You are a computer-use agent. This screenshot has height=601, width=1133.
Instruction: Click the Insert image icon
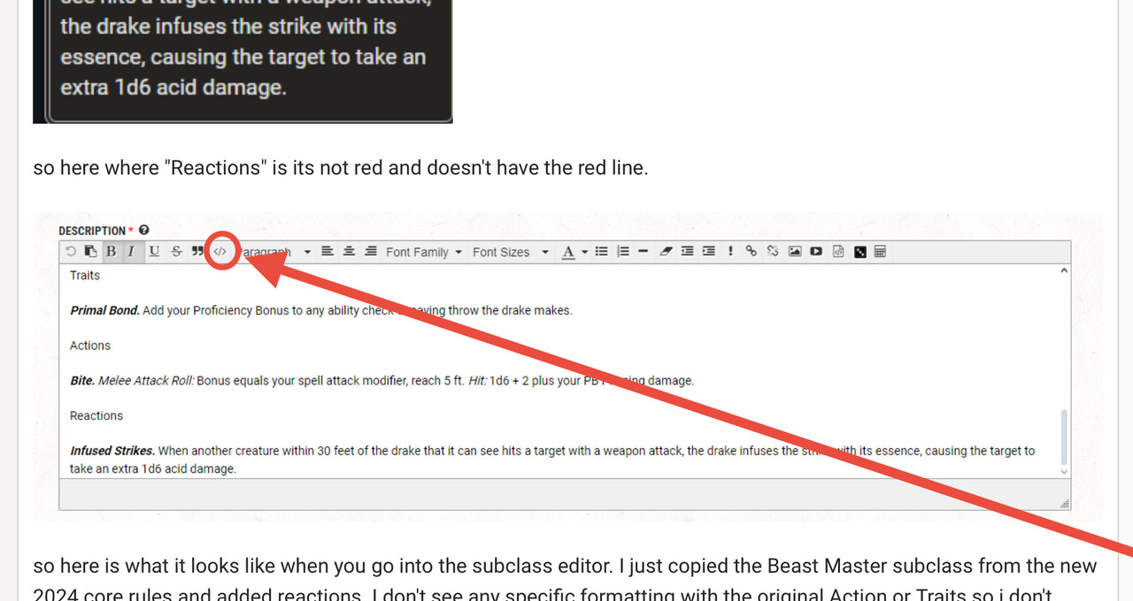point(795,252)
